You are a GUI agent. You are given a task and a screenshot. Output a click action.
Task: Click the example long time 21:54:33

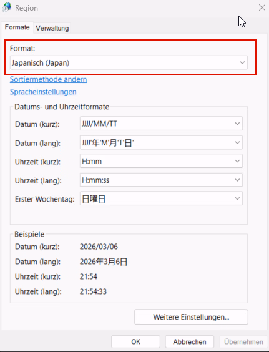point(93,291)
